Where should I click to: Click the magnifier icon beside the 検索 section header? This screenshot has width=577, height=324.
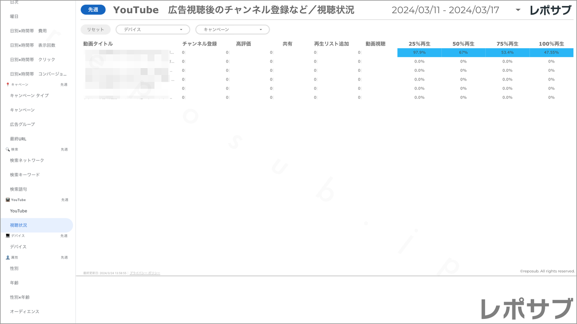pyautogui.click(x=8, y=149)
